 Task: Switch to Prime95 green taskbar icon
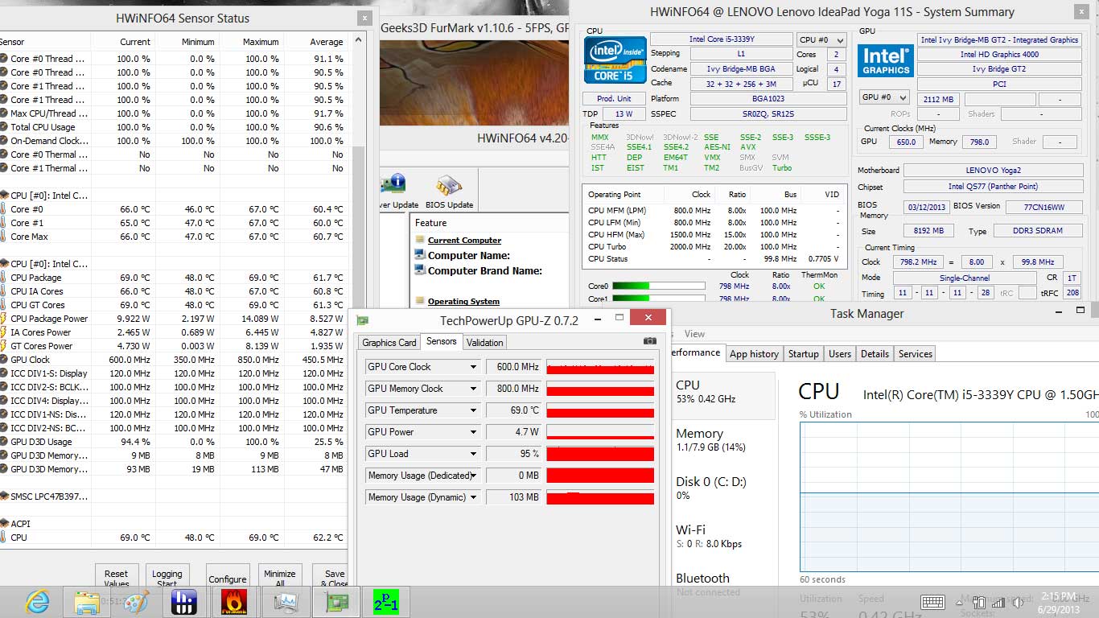(386, 602)
